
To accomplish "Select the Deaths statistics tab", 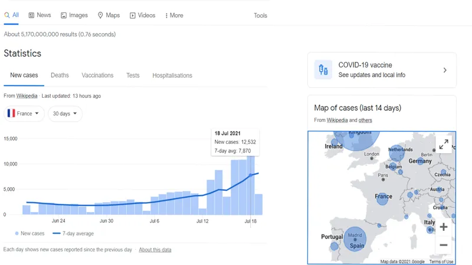I will (x=60, y=75).
